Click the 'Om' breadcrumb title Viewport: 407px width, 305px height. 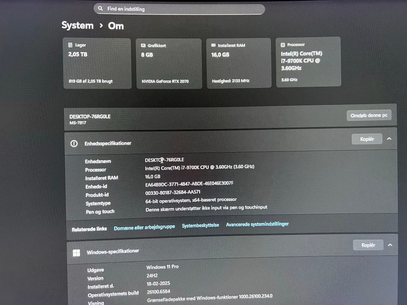click(116, 26)
